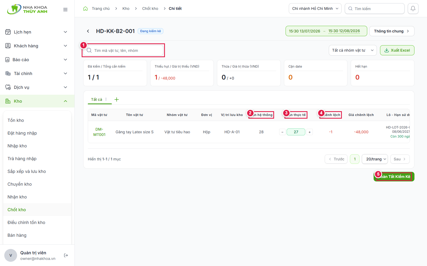This screenshot has width=427, height=266.
Task: Expand the Lịch hẹn menu
Action: [37, 32]
